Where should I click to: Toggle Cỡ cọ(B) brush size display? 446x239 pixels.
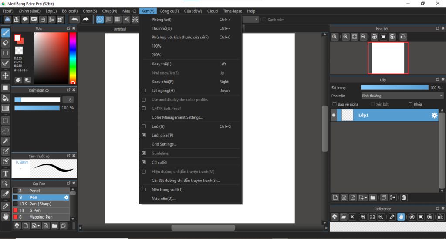point(144,162)
